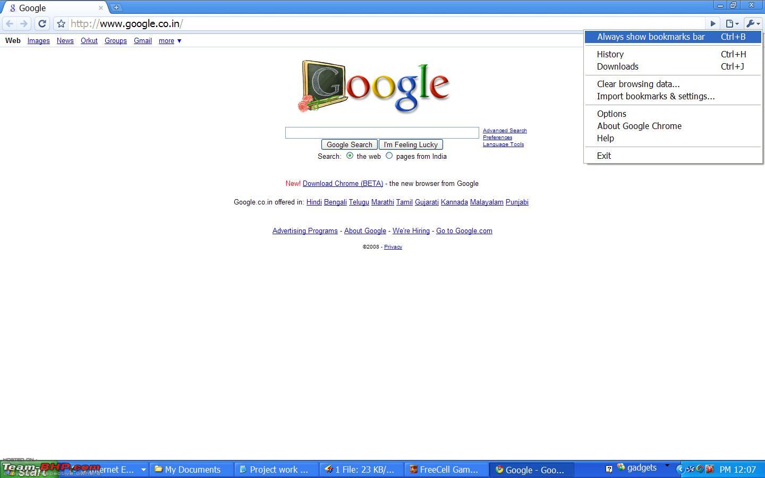This screenshot has height=478, width=765.
Task: Click the Google Search button
Action: (x=349, y=144)
